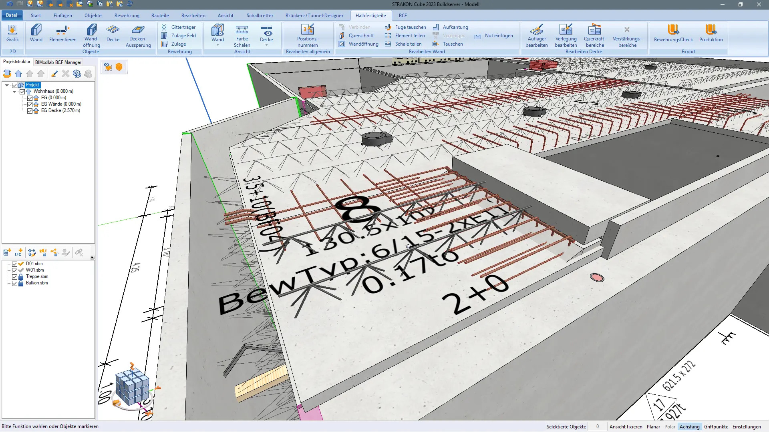Select the Wand object tool icon
This screenshot has width=769, height=432.
tap(36, 30)
